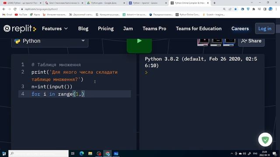
Task: Click the zoom magnifier icon in address bar
Action: click(224, 9)
